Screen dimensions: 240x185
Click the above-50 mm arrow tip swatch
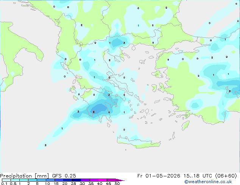[120, 180]
